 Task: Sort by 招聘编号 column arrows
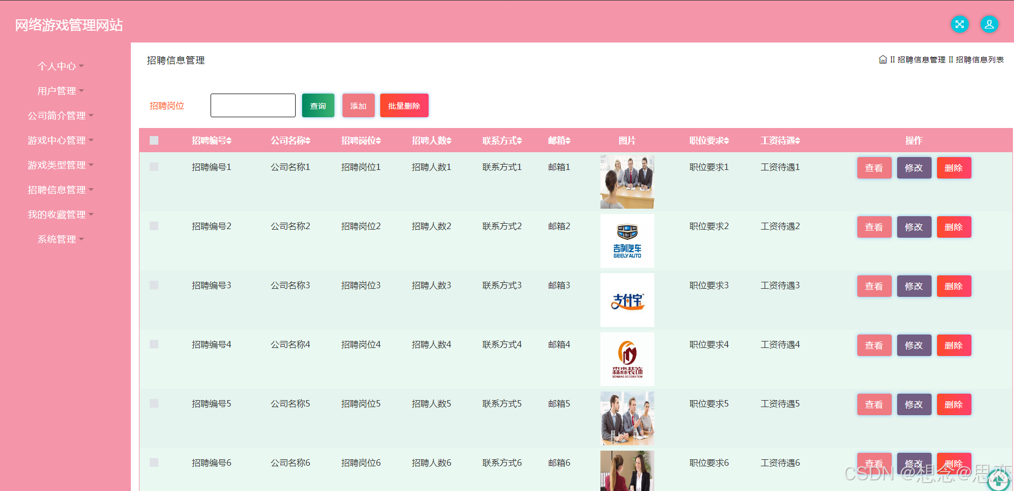coord(229,140)
